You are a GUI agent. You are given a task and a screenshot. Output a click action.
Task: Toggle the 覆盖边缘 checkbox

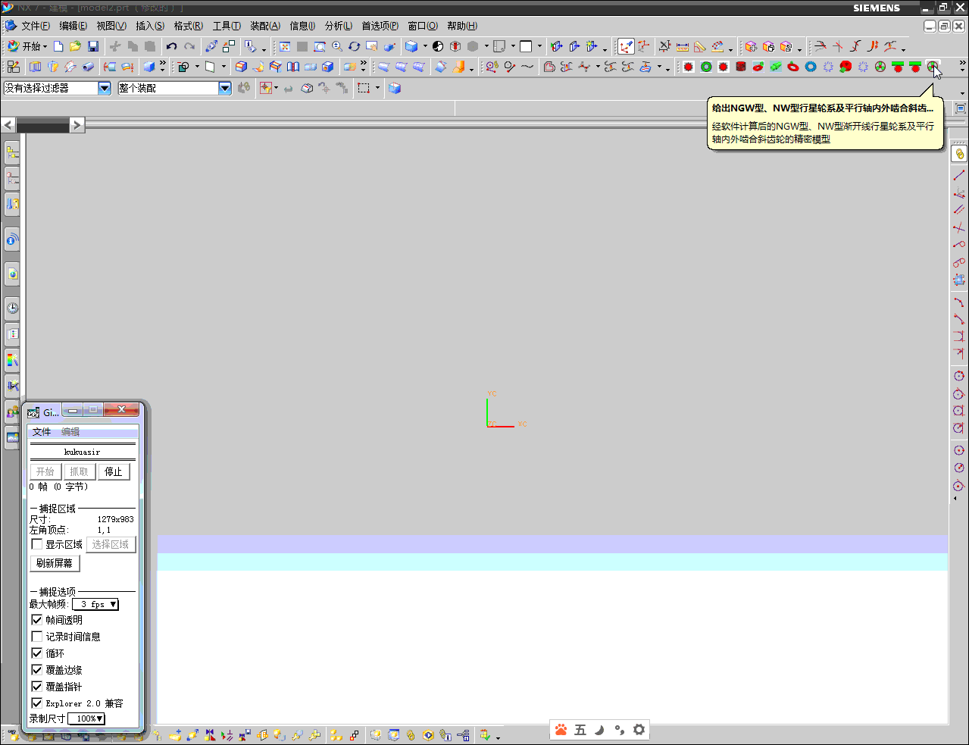(37, 670)
